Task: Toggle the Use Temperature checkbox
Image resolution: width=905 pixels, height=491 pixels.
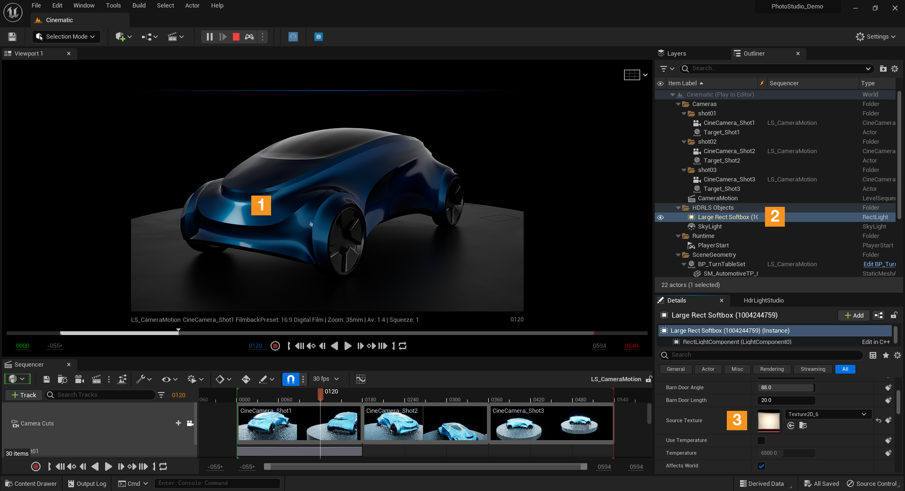Action: (761, 441)
